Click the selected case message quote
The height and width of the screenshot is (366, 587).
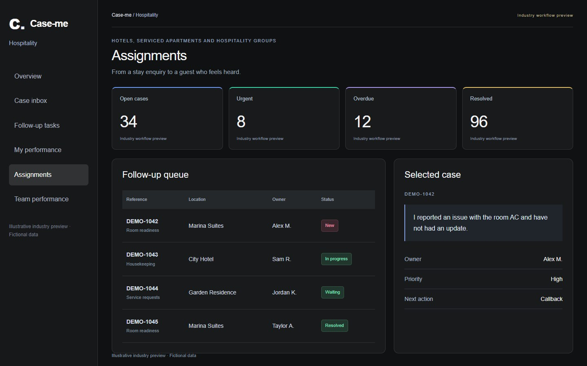point(483,223)
